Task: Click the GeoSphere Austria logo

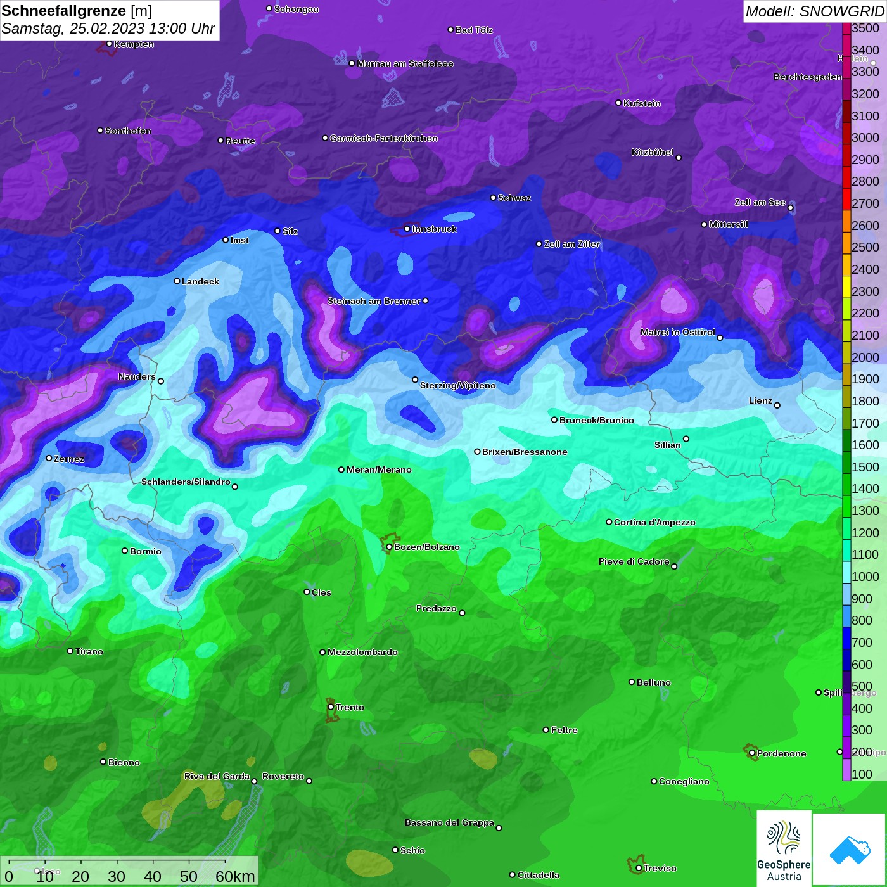Action: click(x=784, y=848)
